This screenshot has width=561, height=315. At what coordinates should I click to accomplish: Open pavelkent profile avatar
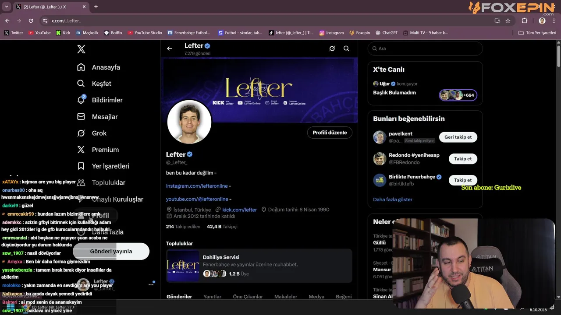coord(380,137)
